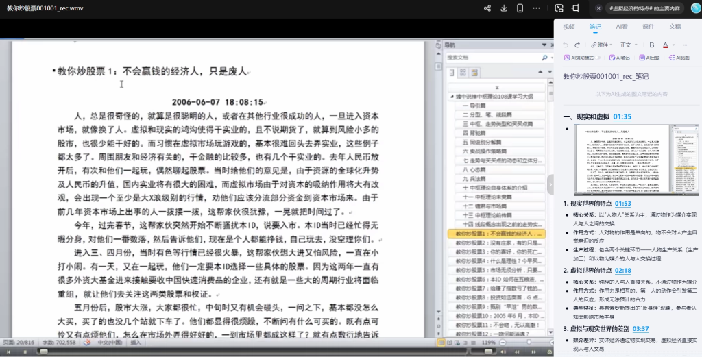Click the search magnifier in 导航 pane

544,58
